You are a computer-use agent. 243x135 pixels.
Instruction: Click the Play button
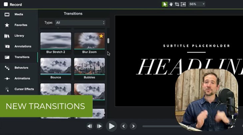pyautogui.click(x=111, y=126)
